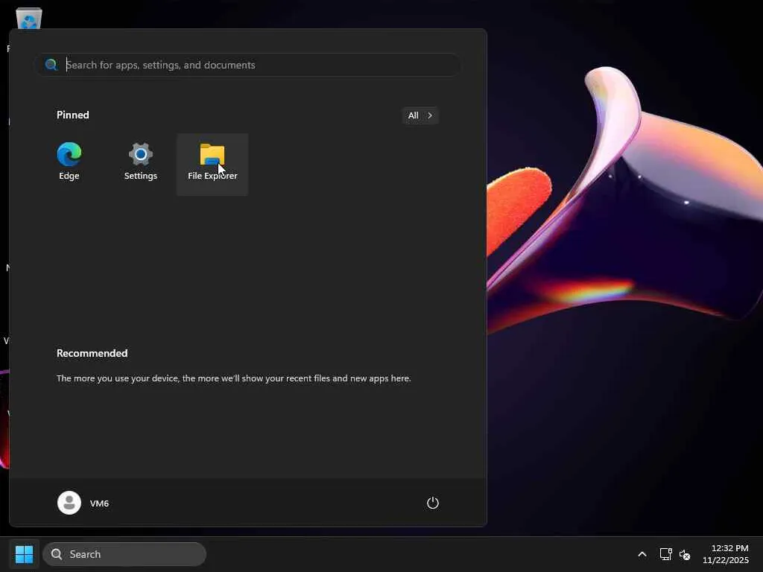Open Edge from pinned apps
The width and height of the screenshot is (763, 572).
pyautogui.click(x=69, y=162)
